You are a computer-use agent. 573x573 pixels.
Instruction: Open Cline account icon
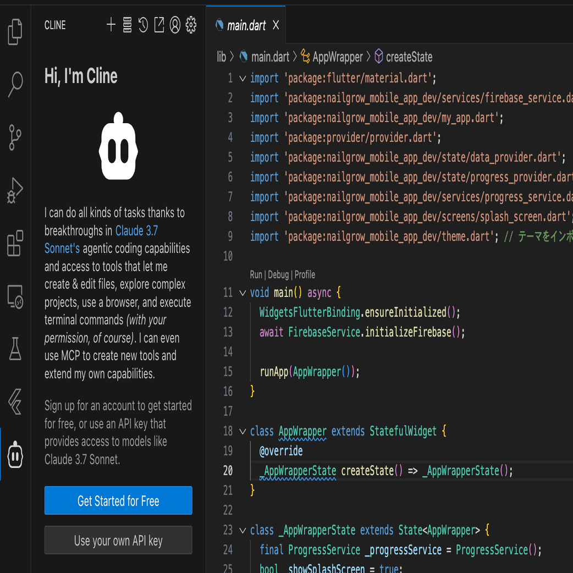pyautogui.click(x=175, y=25)
